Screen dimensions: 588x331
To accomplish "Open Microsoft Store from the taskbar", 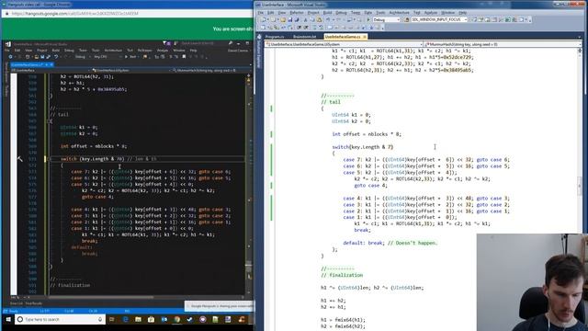I will [151, 319].
